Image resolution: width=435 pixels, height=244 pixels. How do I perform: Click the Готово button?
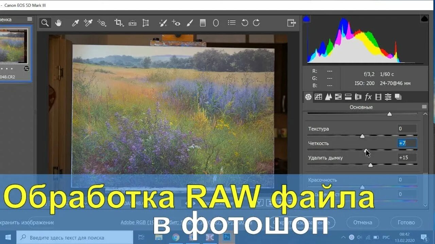tap(406, 222)
